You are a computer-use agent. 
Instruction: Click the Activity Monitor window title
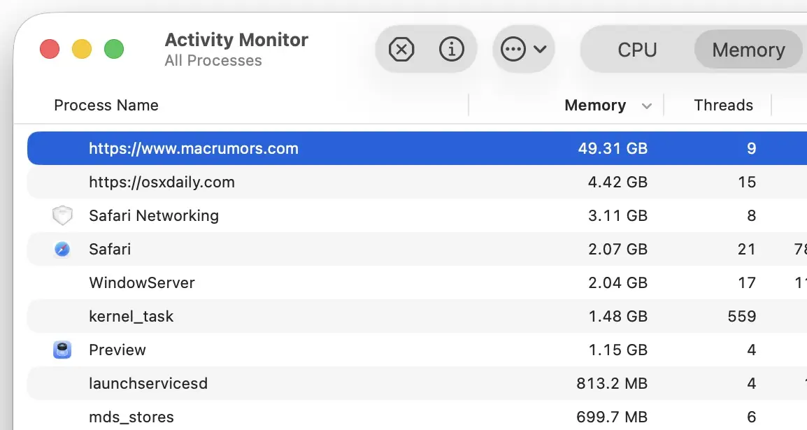[236, 40]
